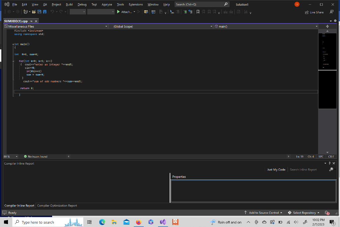Open the Analyze menu
340x227 pixels.
pos(107,4)
